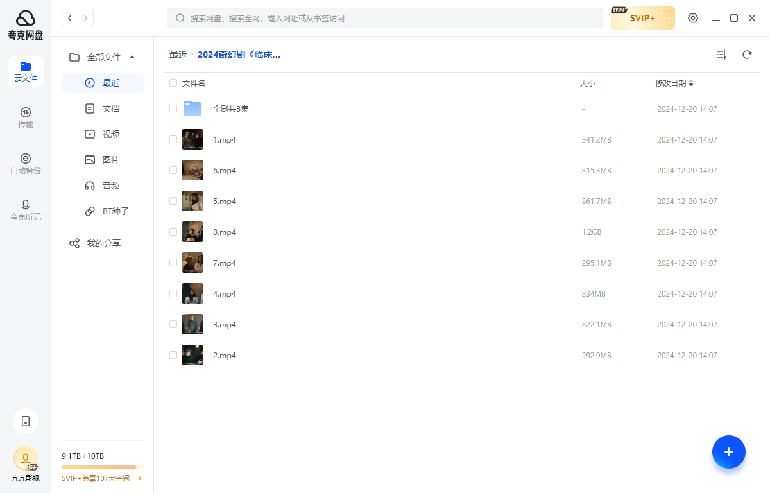Open the BT种子 section

116,211
